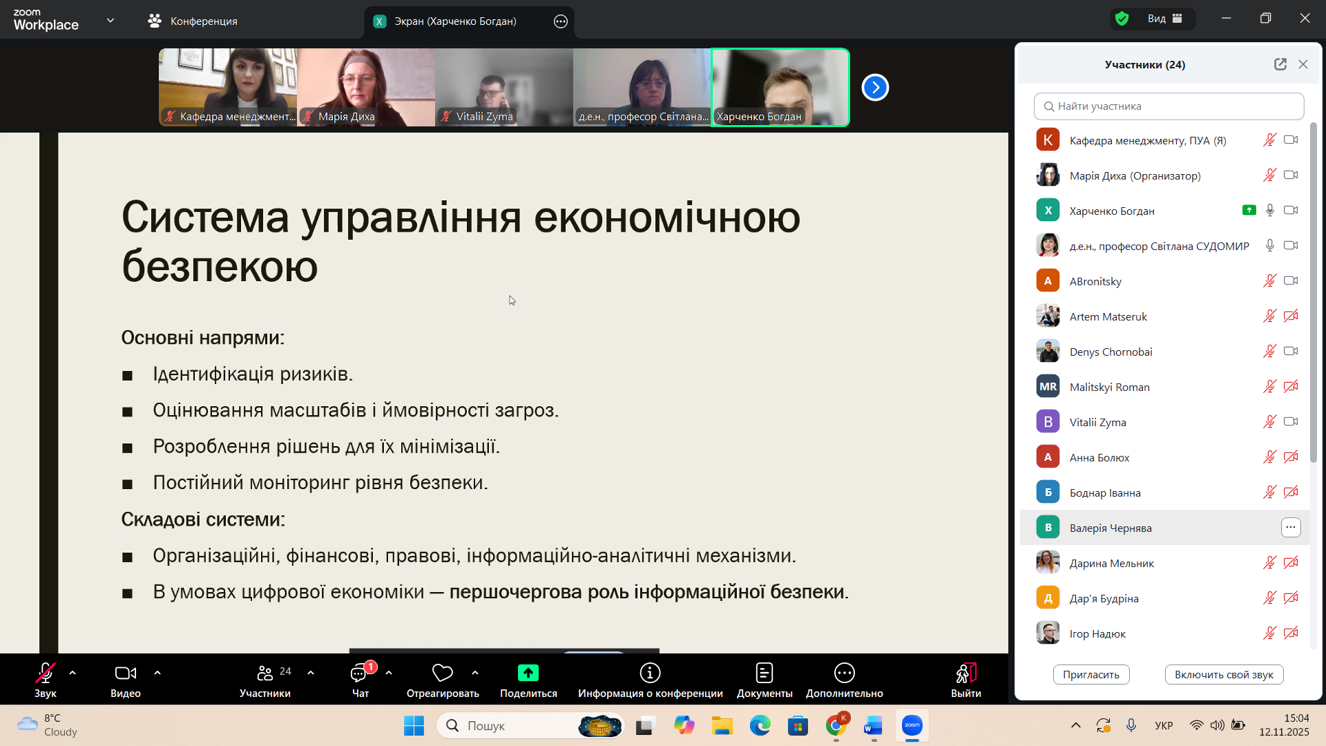The height and width of the screenshot is (746, 1326).
Task: Open the View menu
Action: tap(1164, 19)
